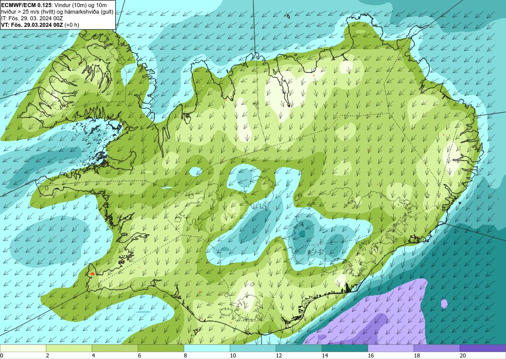The image size is (506, 359).
Task: Click the 10–12 m/s turquoise legend swatch
Action: 253,348
